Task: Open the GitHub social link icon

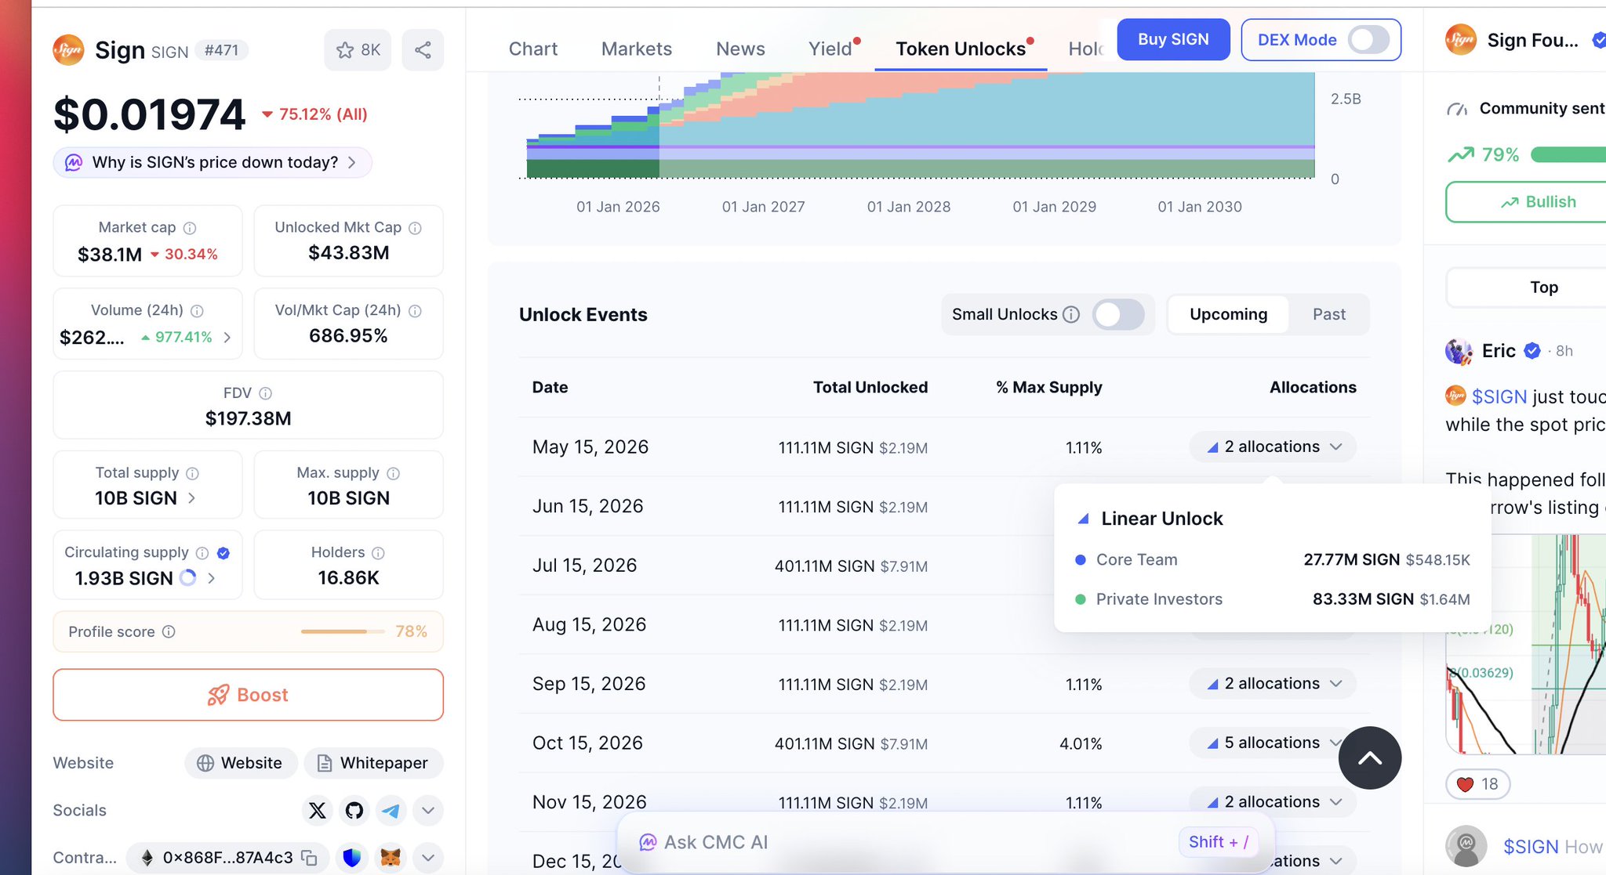Action: coord(354,810)
